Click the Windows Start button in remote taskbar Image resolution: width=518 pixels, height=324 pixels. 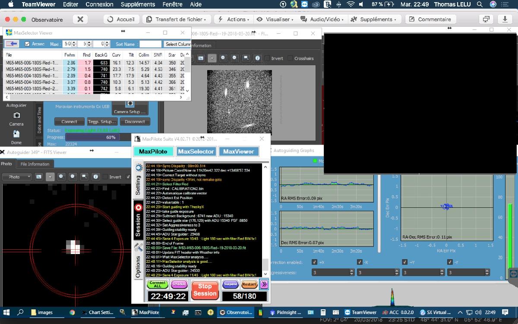tap(6, 312)
